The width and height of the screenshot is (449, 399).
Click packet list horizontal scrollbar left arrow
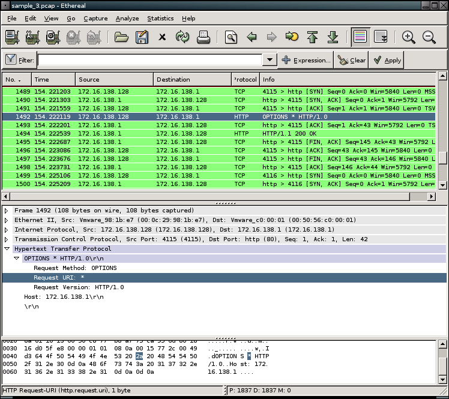6,196
